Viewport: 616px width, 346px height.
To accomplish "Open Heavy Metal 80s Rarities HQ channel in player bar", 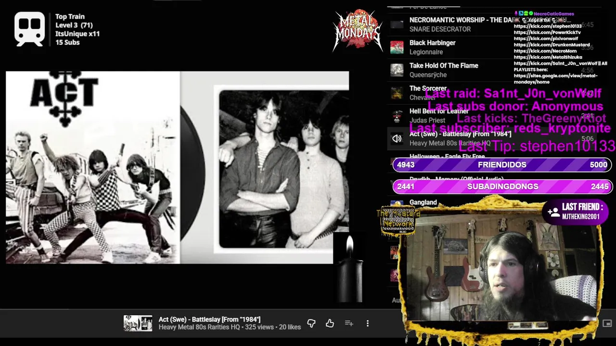I will pyautogui.click(x=199, y=327).
